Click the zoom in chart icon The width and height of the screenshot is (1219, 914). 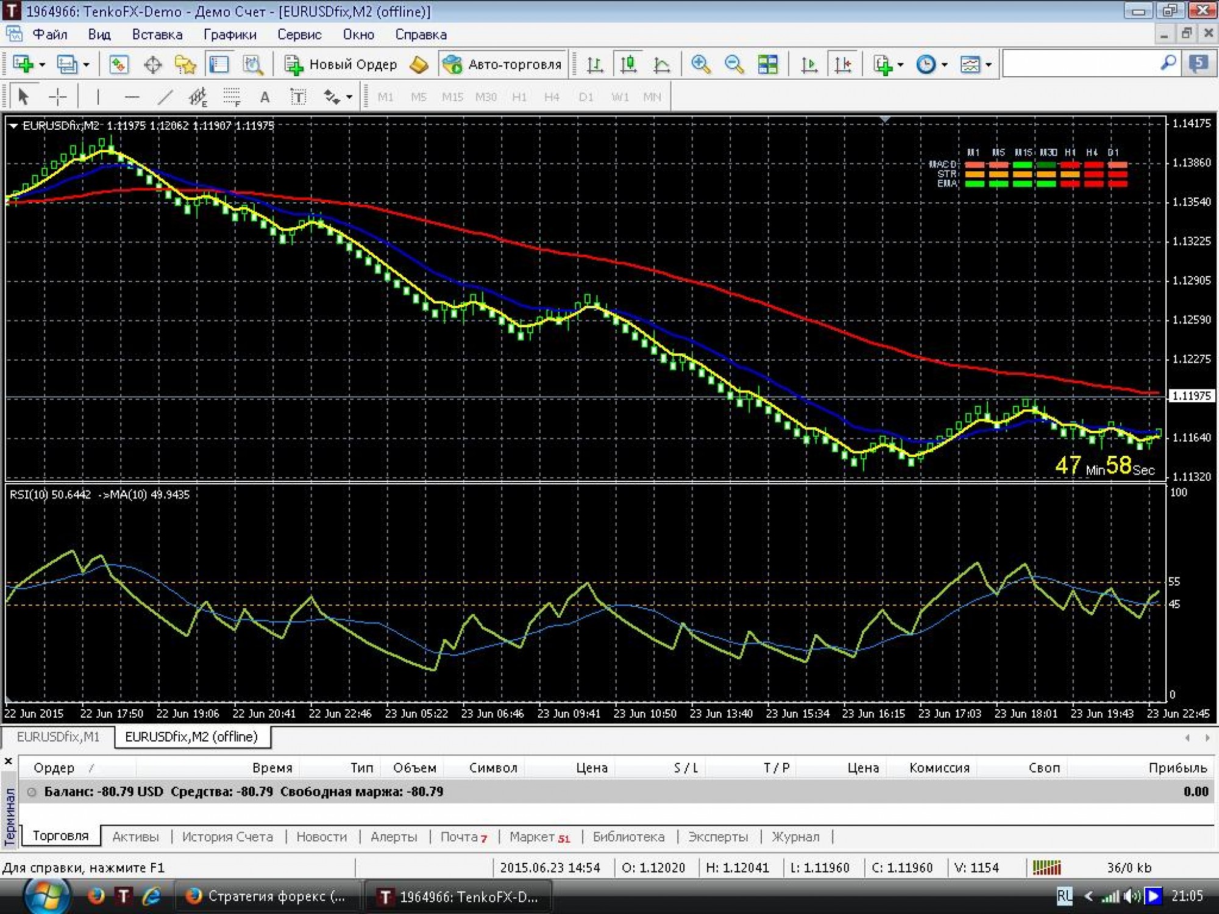701,64
